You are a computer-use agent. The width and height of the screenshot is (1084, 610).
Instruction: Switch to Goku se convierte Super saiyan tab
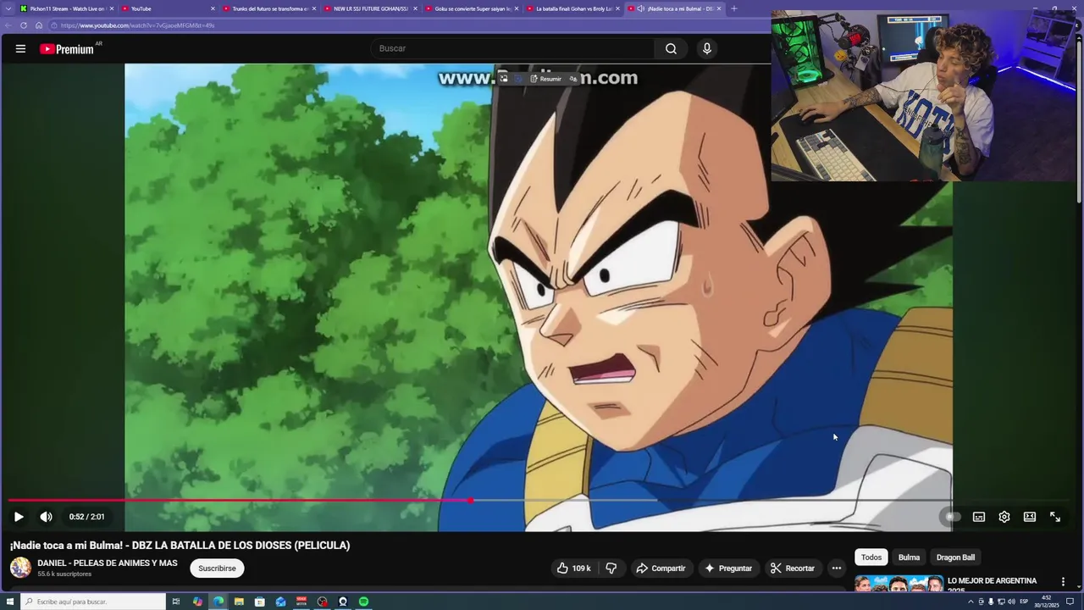click(x=472, y=8)
